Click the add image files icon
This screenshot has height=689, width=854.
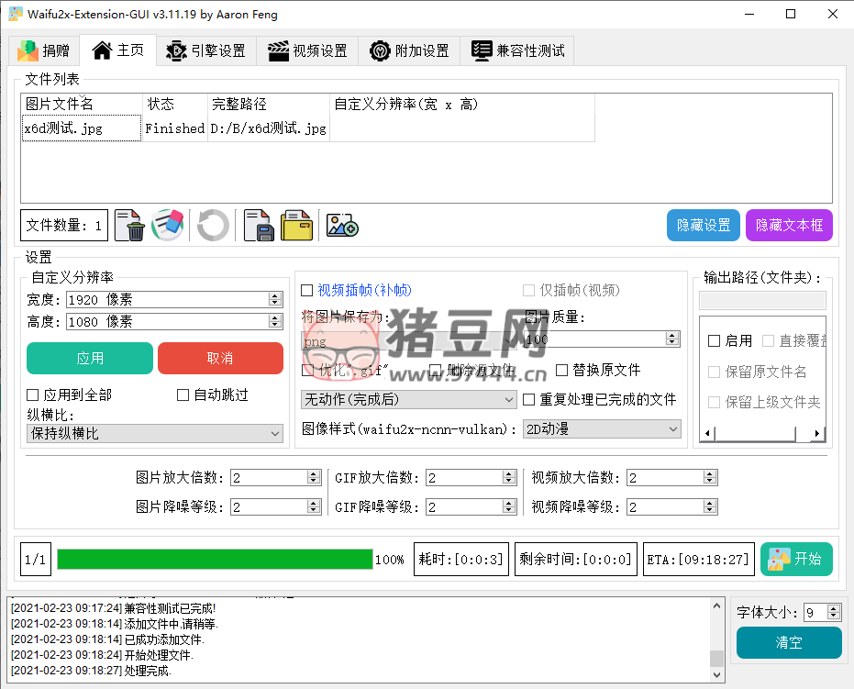[x=342, y=226]
